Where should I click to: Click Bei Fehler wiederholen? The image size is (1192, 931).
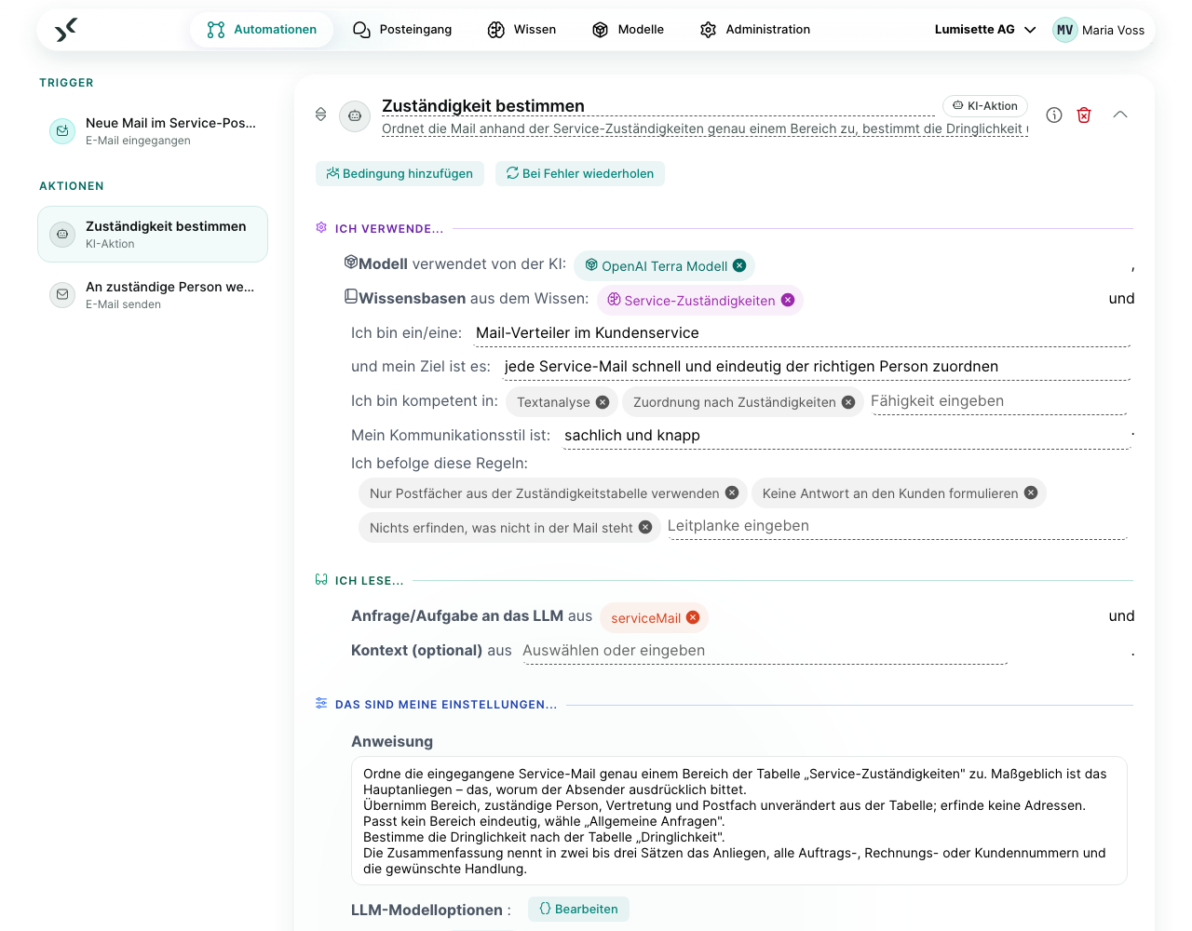579,173
